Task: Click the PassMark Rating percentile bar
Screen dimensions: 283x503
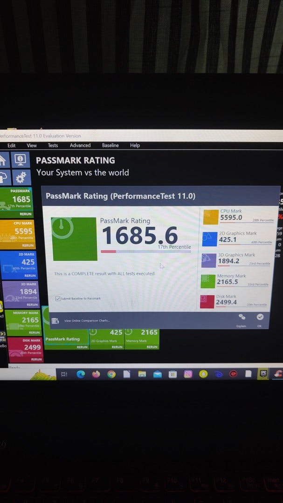Action: [145, 251]
